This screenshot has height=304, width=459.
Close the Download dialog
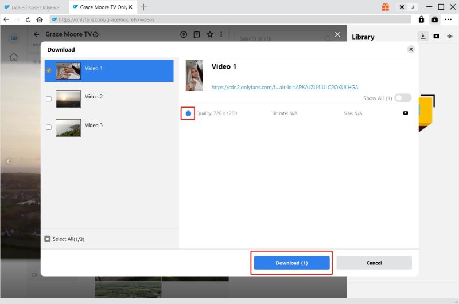click(x=411, y=49)
